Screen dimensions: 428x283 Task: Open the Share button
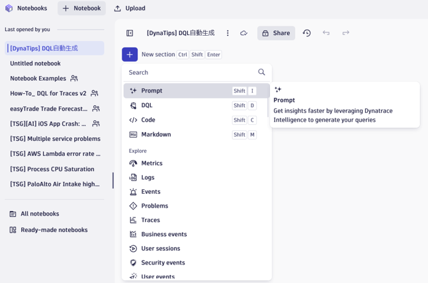tap(276, 33)
